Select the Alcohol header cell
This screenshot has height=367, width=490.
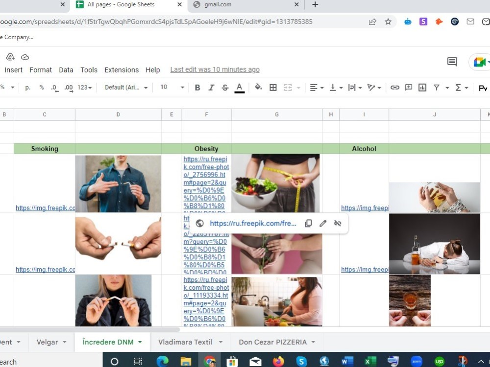[364, 149]
